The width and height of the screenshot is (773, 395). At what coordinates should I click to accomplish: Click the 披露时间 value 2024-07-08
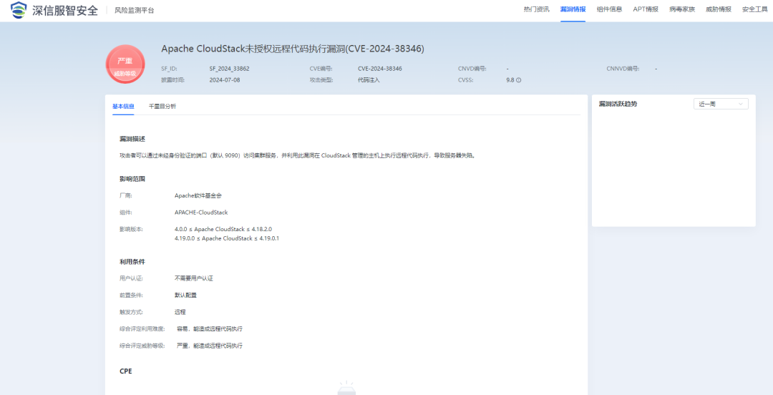click(x=225, y=80)
